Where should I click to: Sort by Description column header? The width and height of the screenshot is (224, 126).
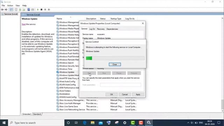(91, 19)
